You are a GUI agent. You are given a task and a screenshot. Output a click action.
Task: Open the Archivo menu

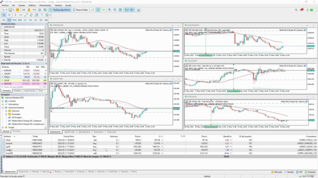pos(5,5)
